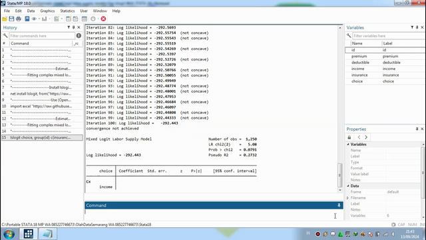Select the deductible variable row
The width and height of the screenshot is (426, 240).
coord(385,63)
